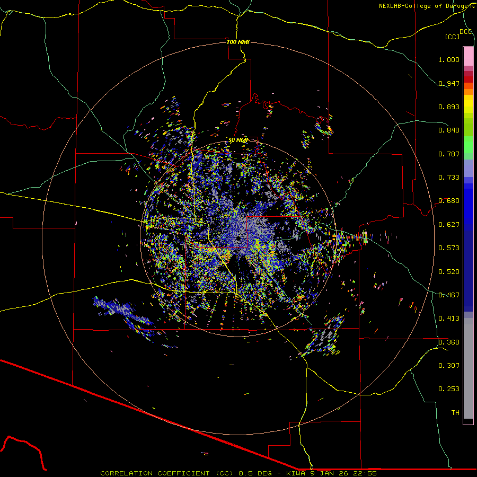Click the 22:55 timestamp text
This screenshot has height=477, width=477.
(x=365, y=473)
